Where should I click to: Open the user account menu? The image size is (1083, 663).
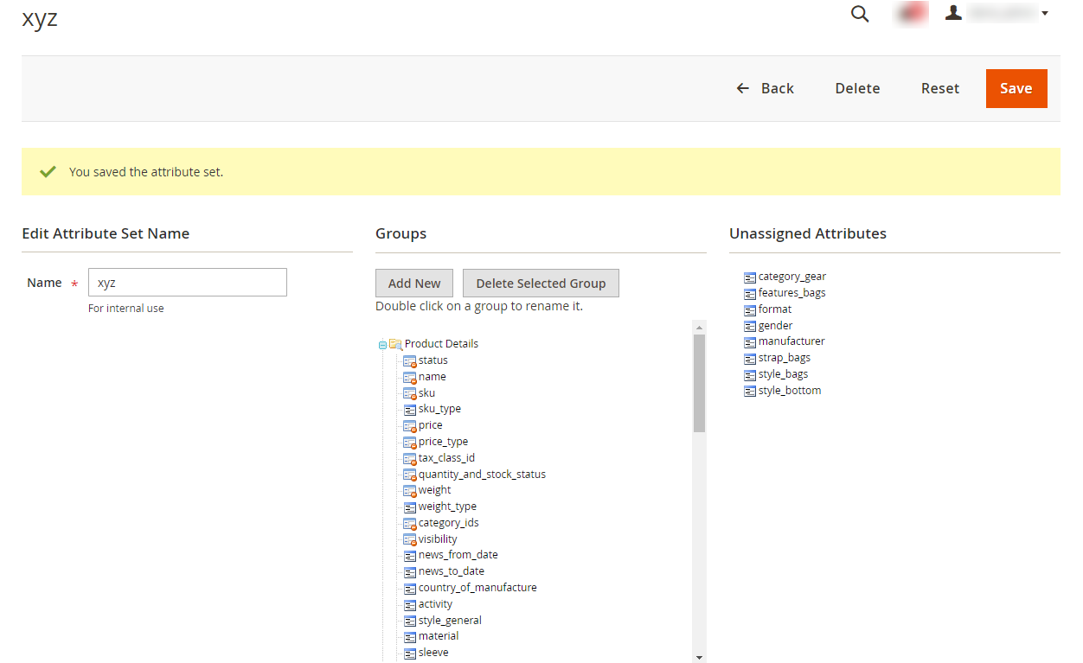click(x=996, y=14)
